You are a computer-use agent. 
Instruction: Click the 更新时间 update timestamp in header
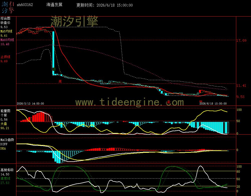tap(104, 5)
